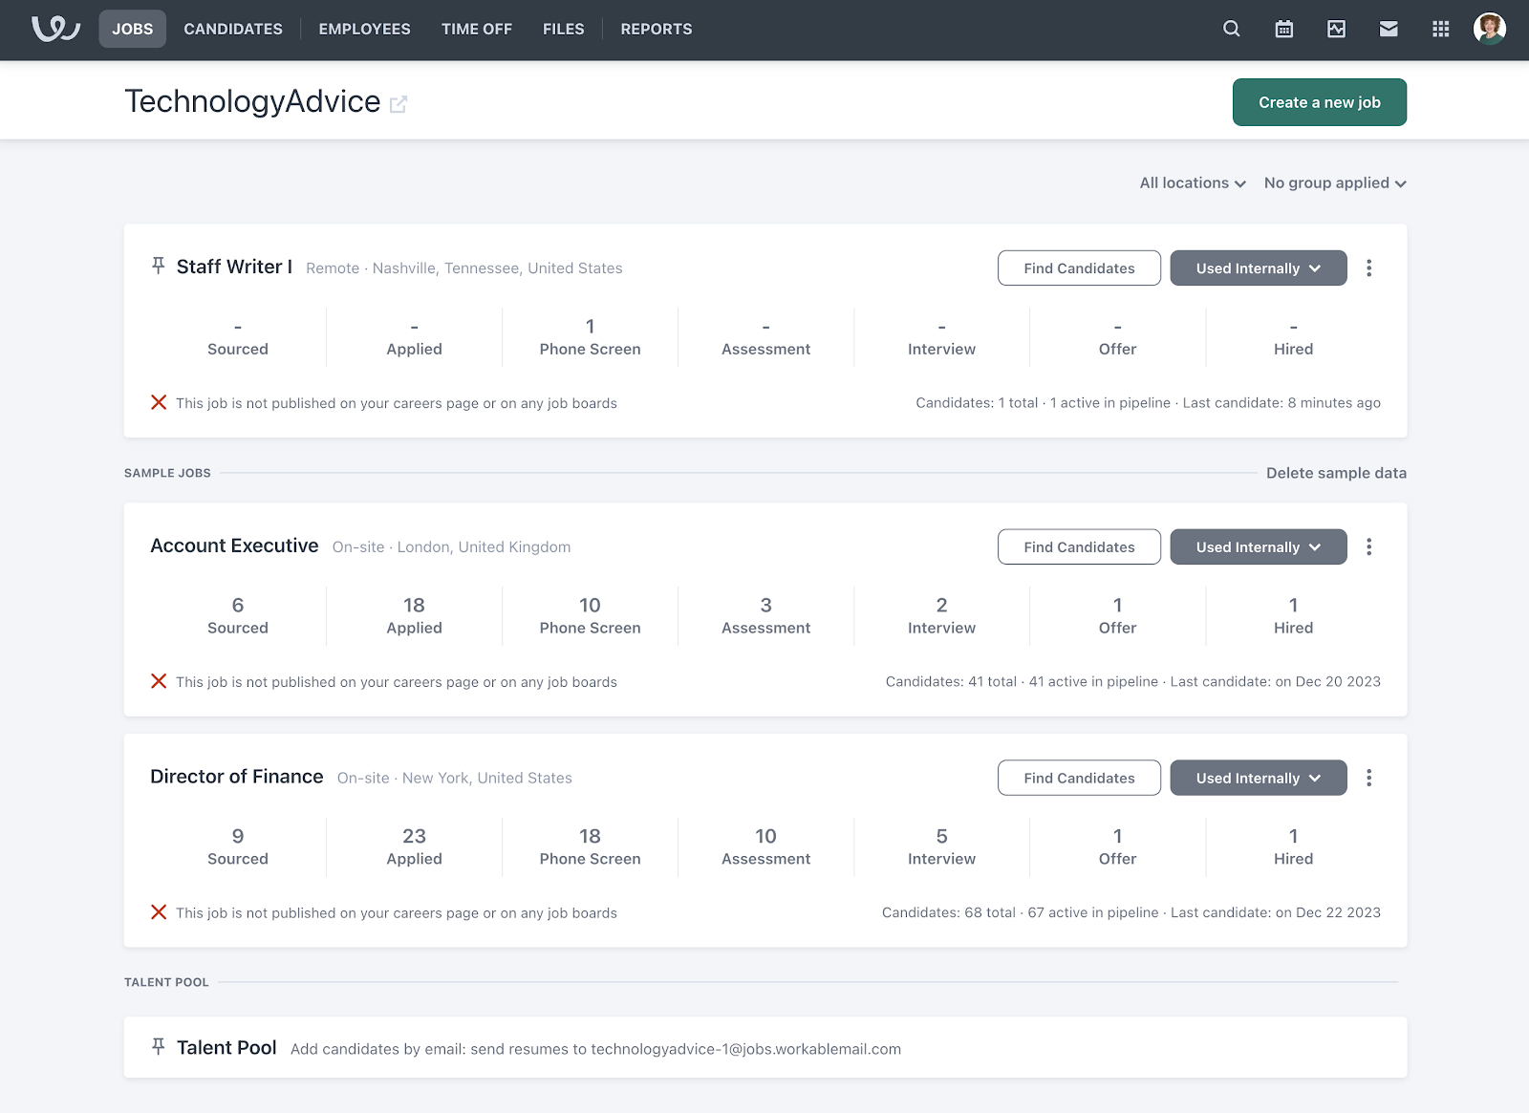View 18 Applied candidates for Account Executive
Screen dimensions: 1529x1113
(x=414, y=616)
